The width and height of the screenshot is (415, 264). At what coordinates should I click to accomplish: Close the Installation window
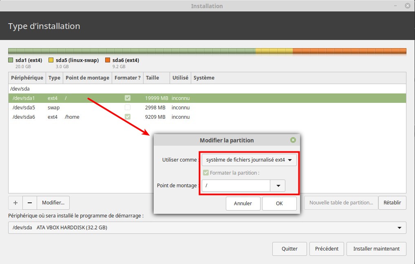coord(407,6)
